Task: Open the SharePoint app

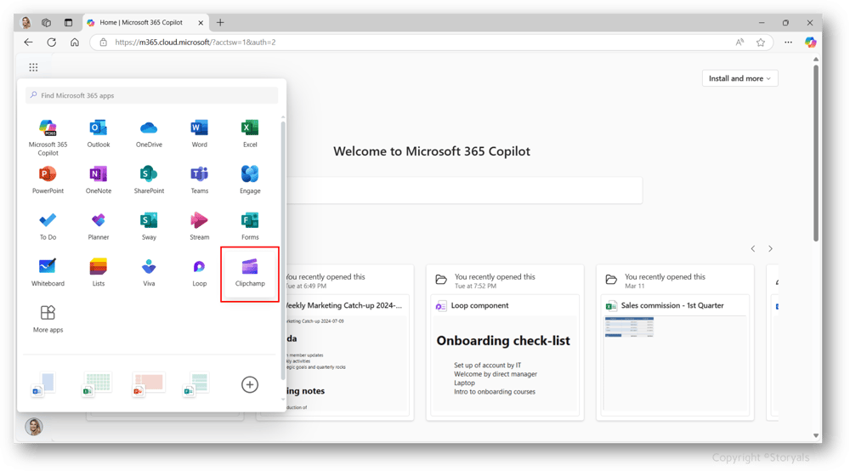Action: tap(149, 179)
